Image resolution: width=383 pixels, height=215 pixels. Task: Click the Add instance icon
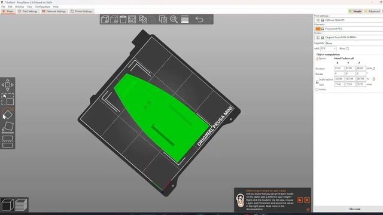click(163, 20)
